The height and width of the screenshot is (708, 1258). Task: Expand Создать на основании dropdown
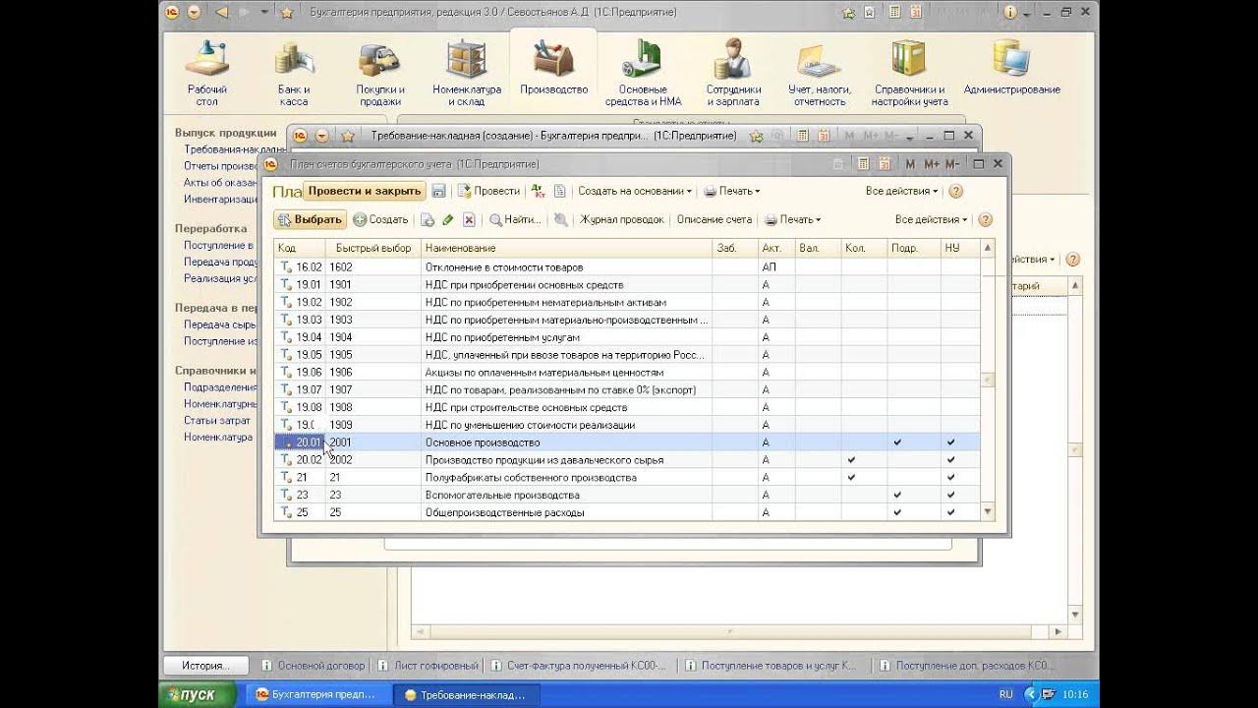[x=635, y=191]
